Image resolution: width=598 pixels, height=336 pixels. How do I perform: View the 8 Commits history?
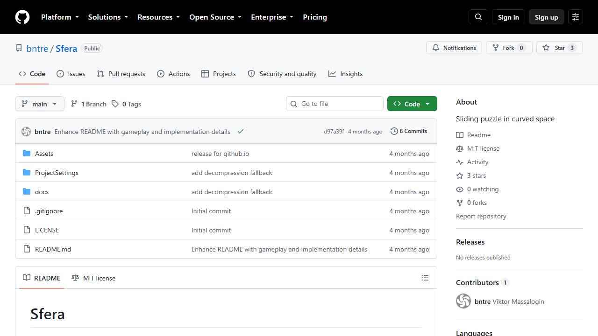click(409, 131)
